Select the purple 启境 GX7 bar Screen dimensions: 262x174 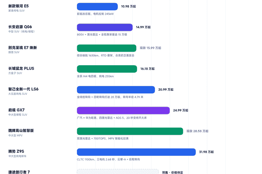[x=123, y=110]
